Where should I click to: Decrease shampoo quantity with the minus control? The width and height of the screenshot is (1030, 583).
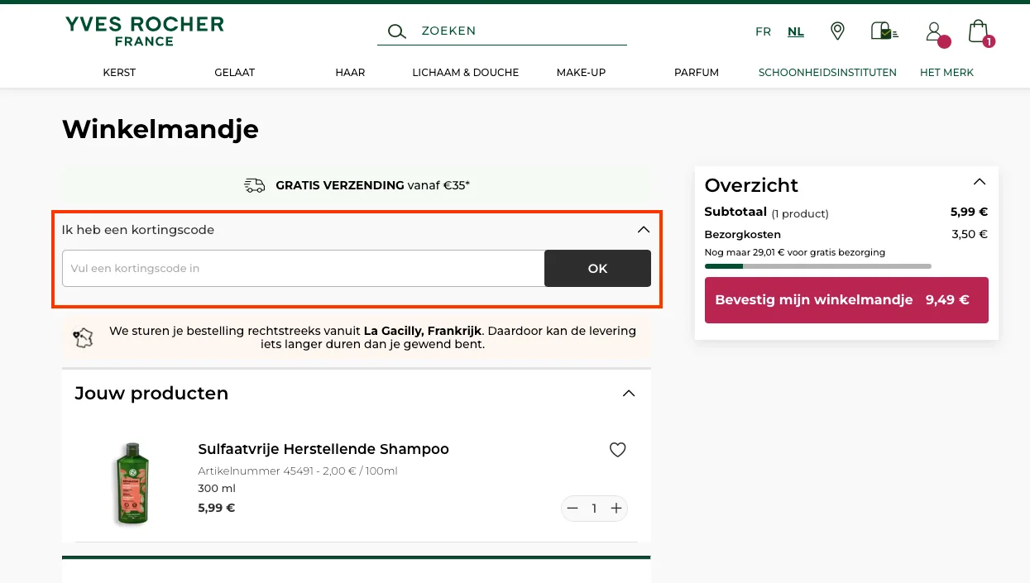[x=572, y=508]
